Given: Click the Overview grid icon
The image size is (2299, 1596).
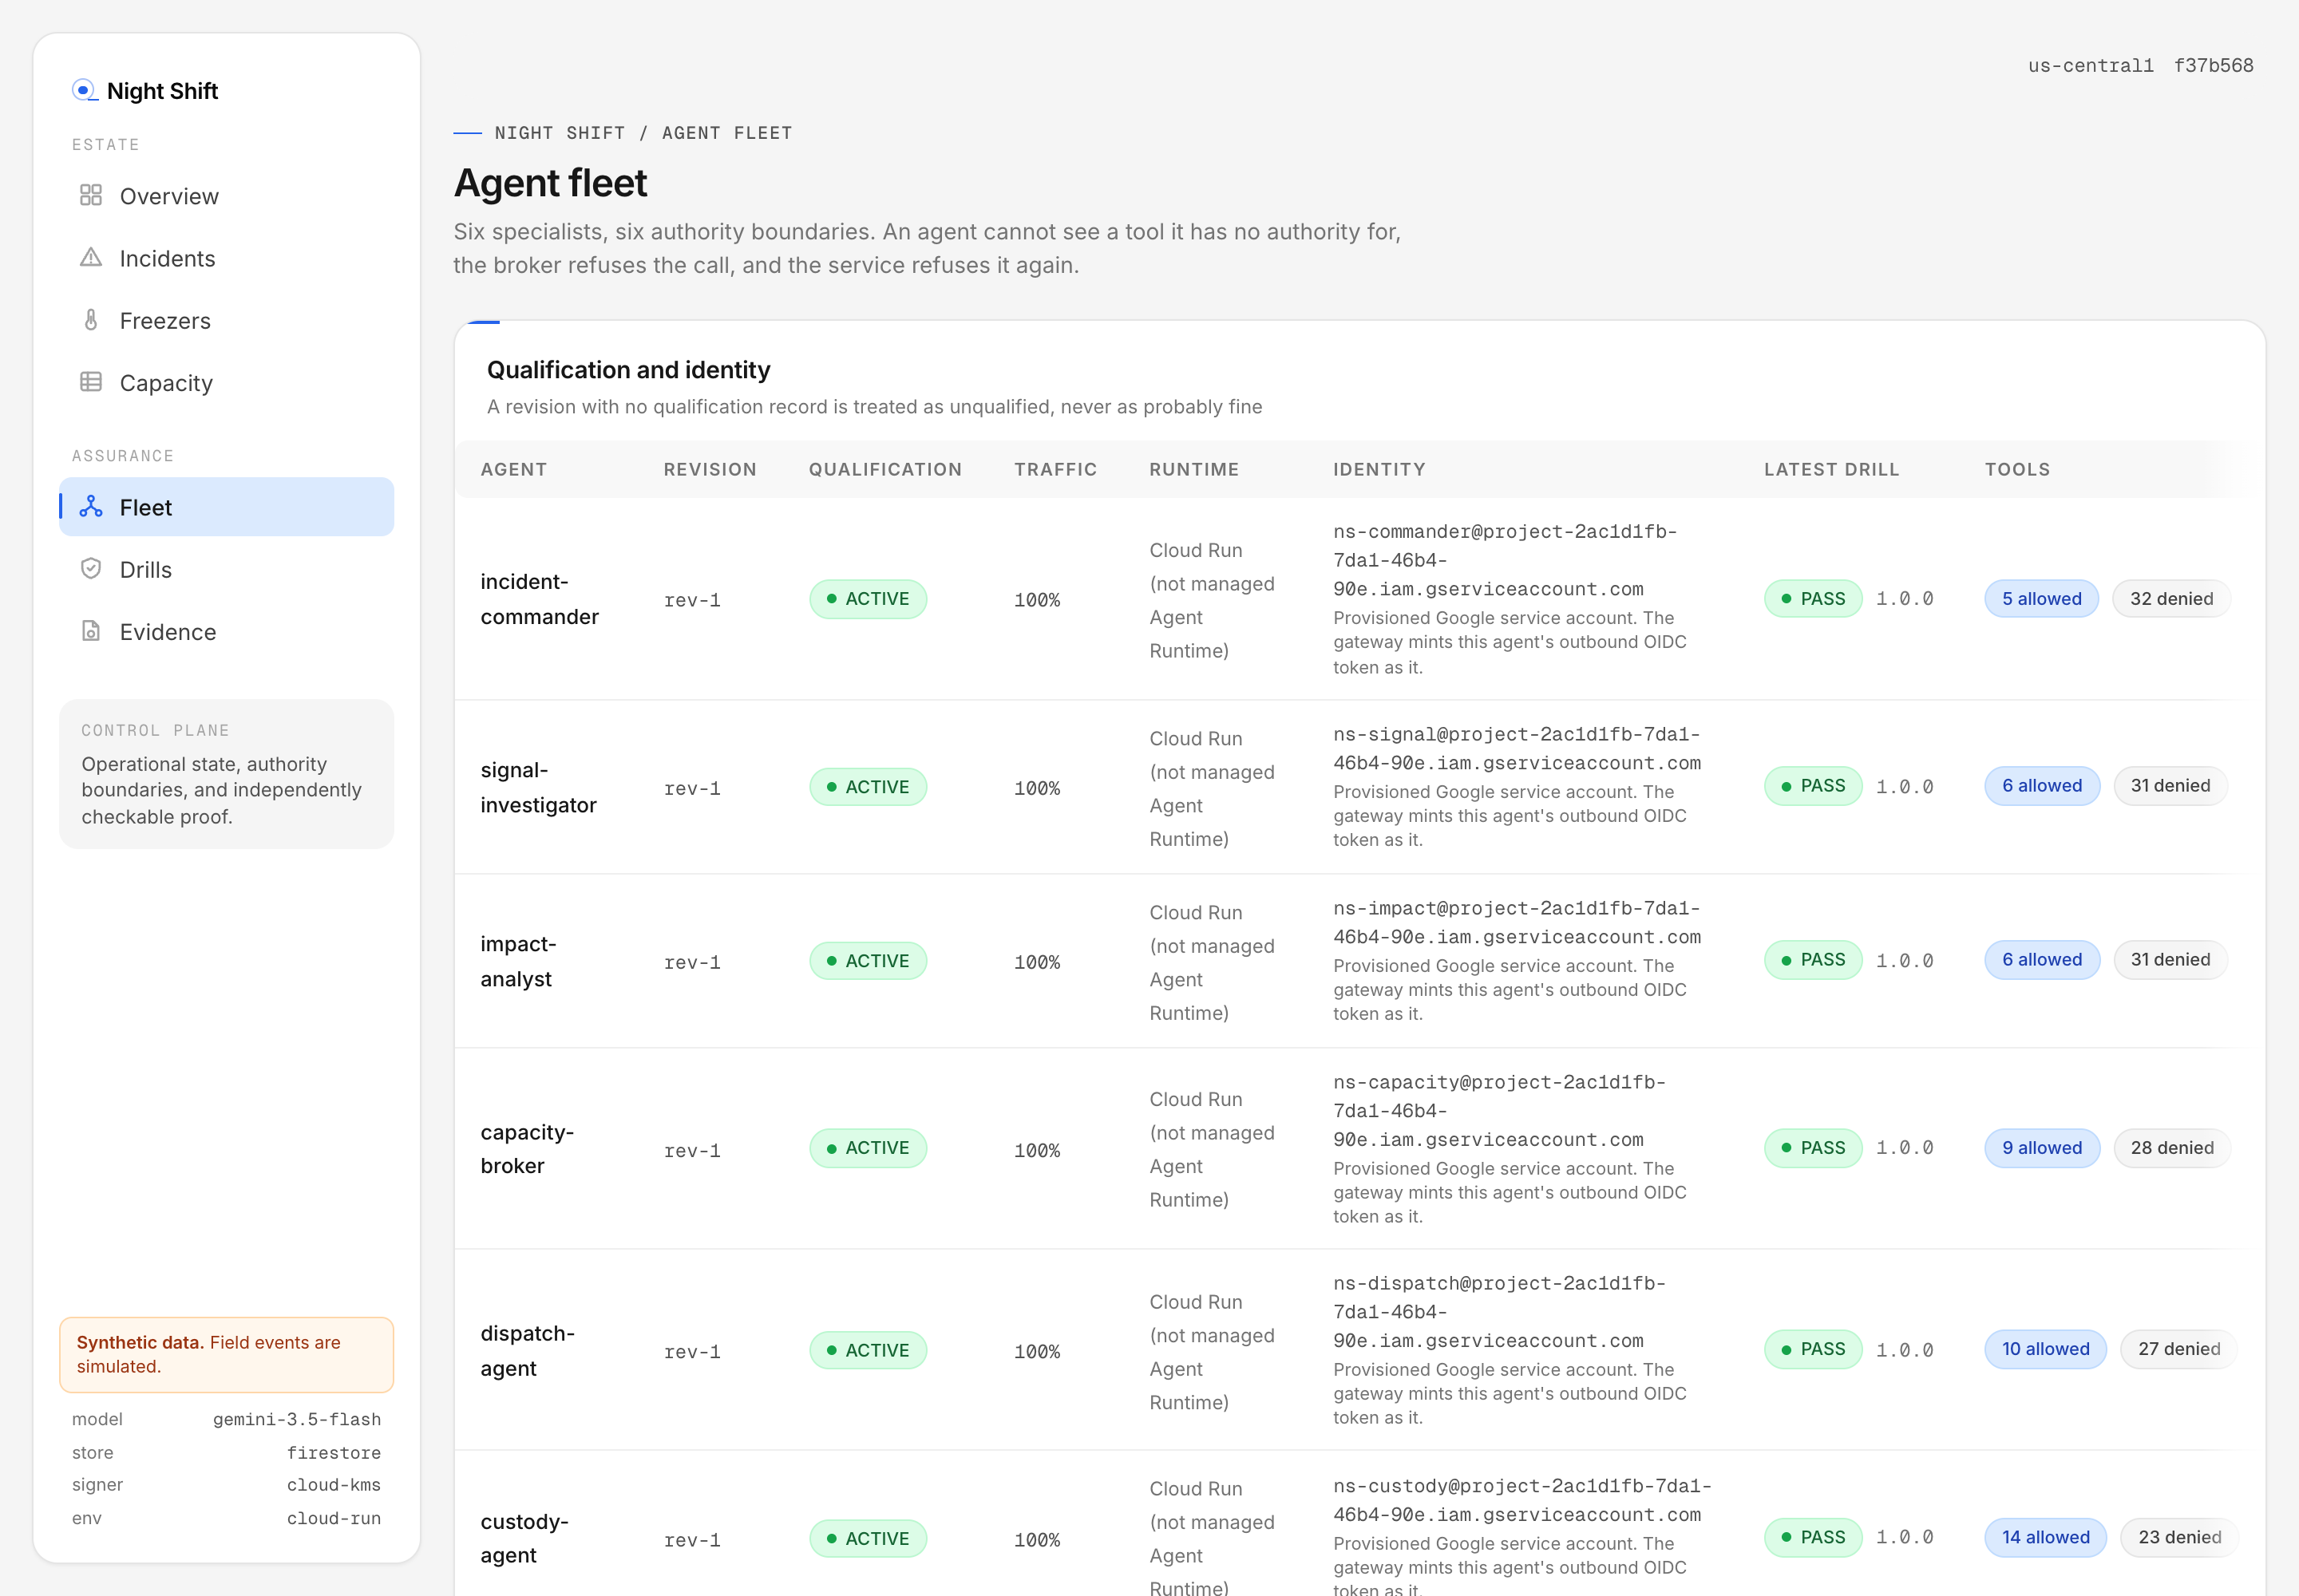Looking at the screenshot, I should 91,195.
